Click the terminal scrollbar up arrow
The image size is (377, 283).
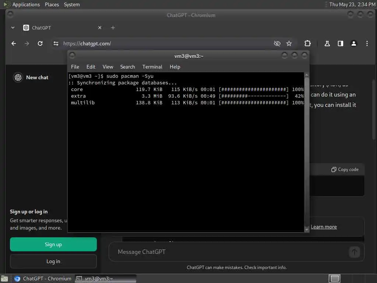pyautogui.click(x=307, y=75)
